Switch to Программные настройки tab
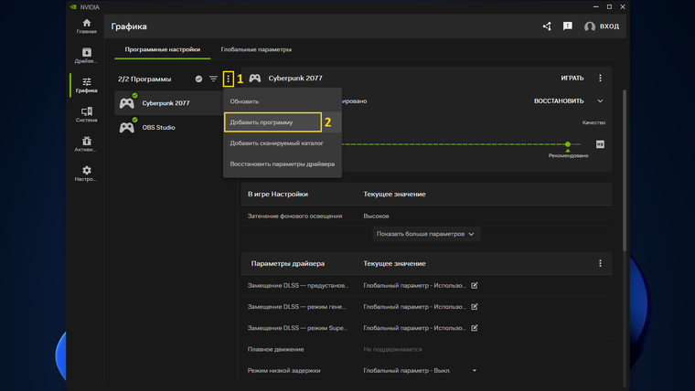Viewport: 695px width, 391px height. coord(162,49)
